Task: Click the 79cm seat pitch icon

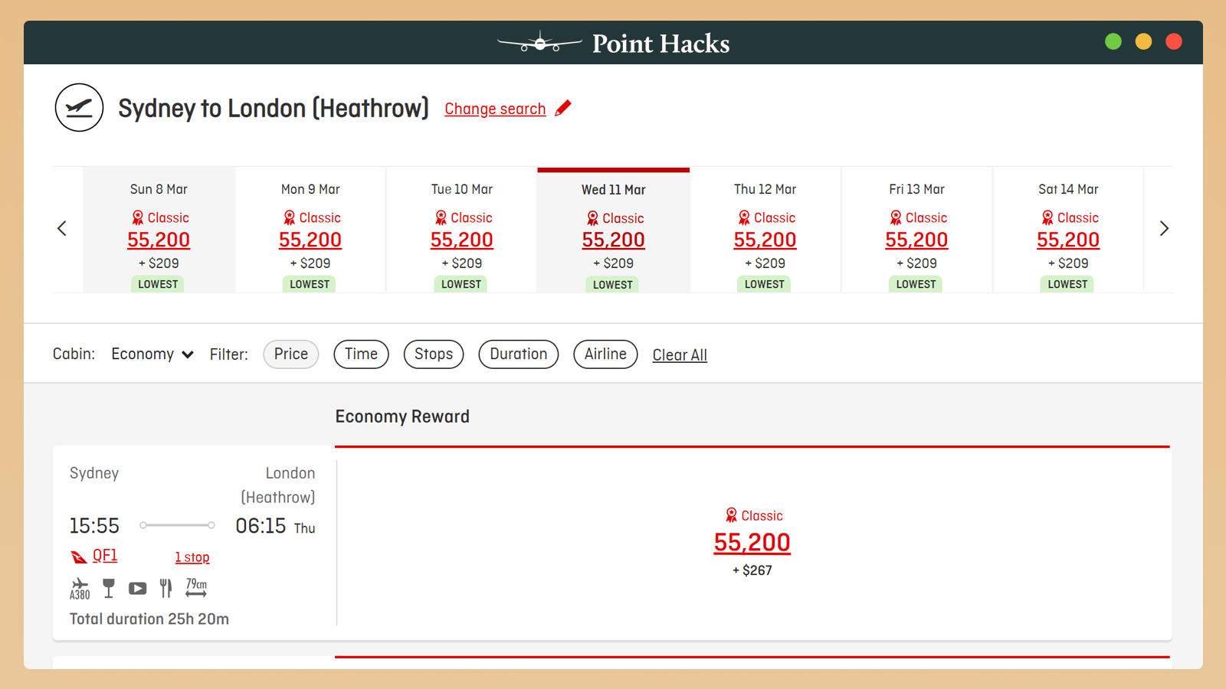Action: click(196, 587)
